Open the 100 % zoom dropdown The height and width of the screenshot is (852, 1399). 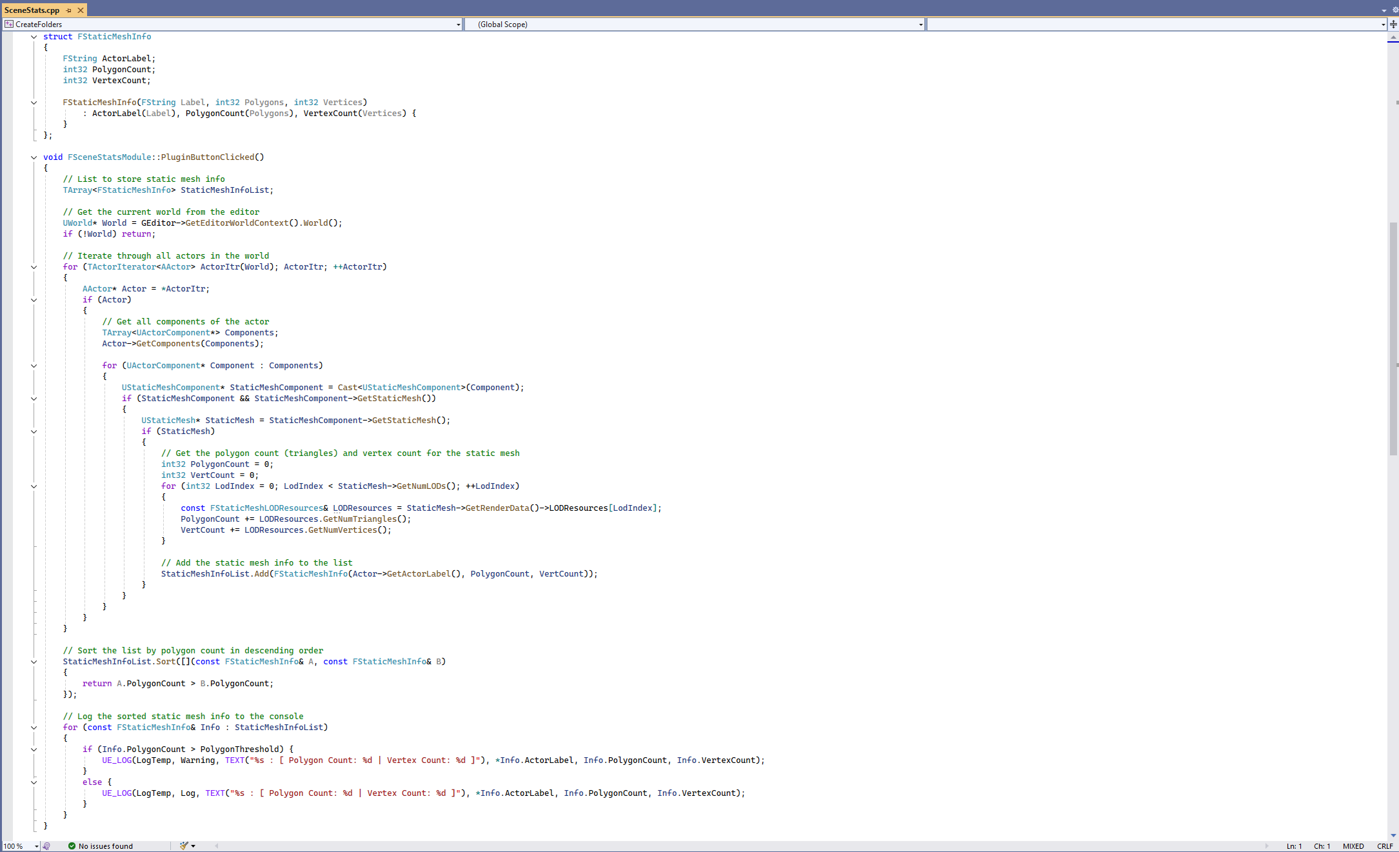tap(37, 846)
